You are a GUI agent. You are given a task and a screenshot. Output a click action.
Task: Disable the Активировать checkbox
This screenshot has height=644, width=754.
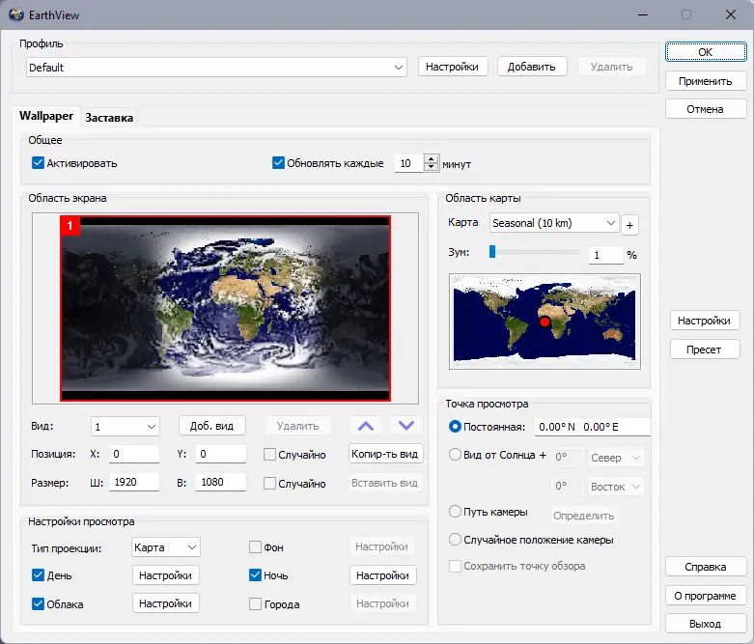(x=39, y=163)
